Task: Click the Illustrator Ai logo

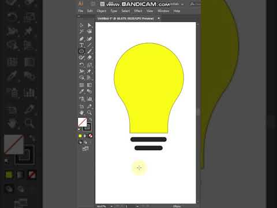Action: coord(81,3)
